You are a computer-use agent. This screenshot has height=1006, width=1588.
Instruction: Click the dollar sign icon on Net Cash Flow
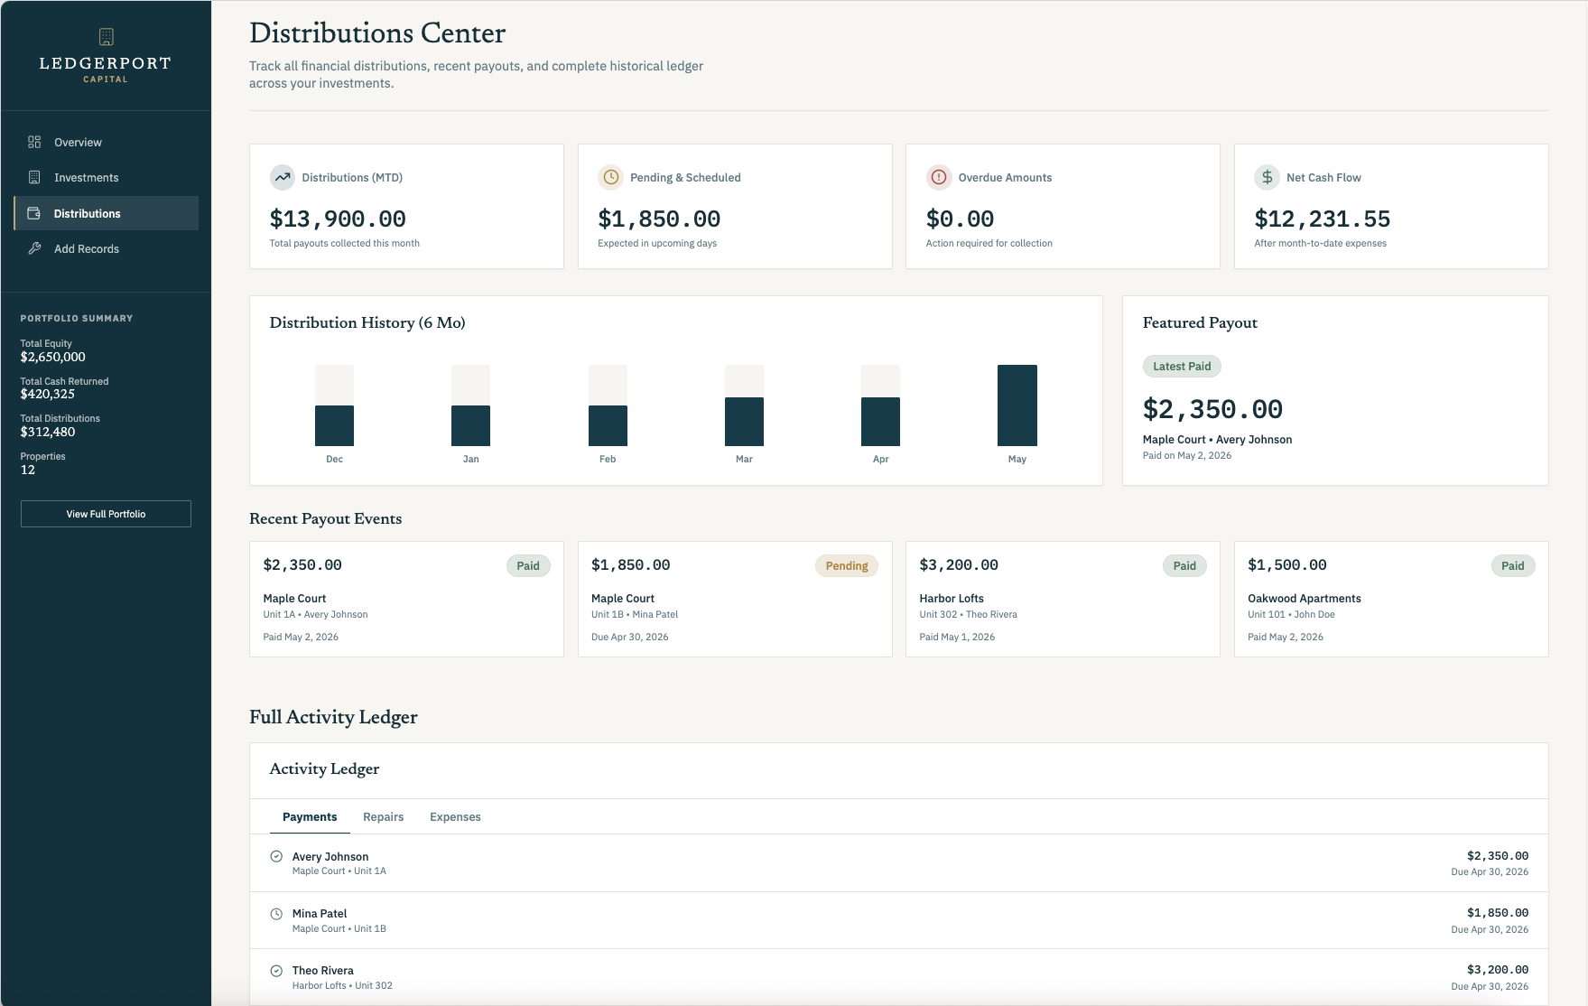[x=1268, y=177]
